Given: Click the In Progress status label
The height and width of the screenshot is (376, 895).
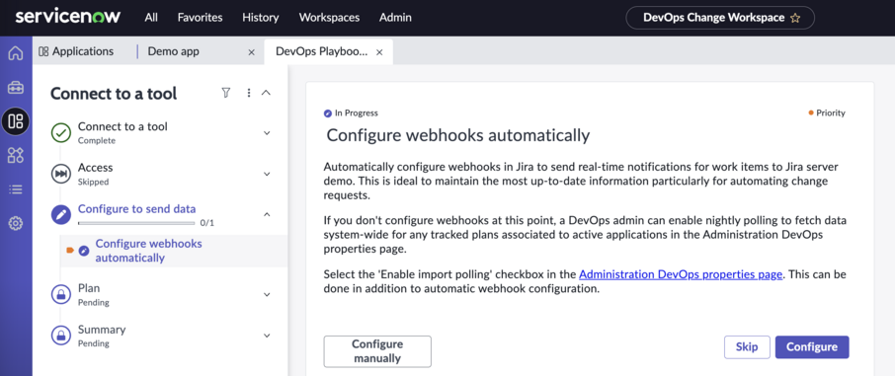Looking at the screenshot, I should 357,113.
